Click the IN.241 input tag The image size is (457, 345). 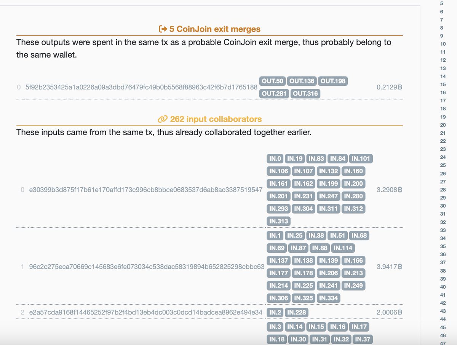(328, 286)
